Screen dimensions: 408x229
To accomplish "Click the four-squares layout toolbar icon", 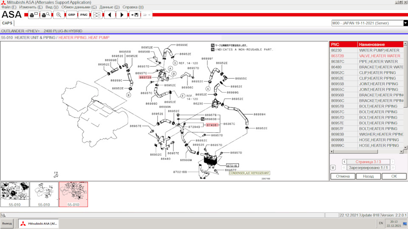I will coord(96,15).
